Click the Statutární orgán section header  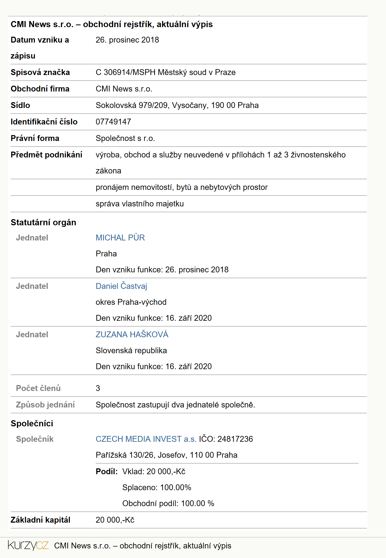tap(43, 222)
